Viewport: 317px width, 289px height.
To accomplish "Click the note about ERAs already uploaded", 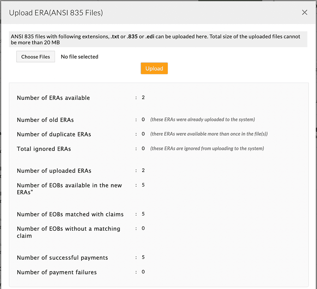I will (202, 119).
